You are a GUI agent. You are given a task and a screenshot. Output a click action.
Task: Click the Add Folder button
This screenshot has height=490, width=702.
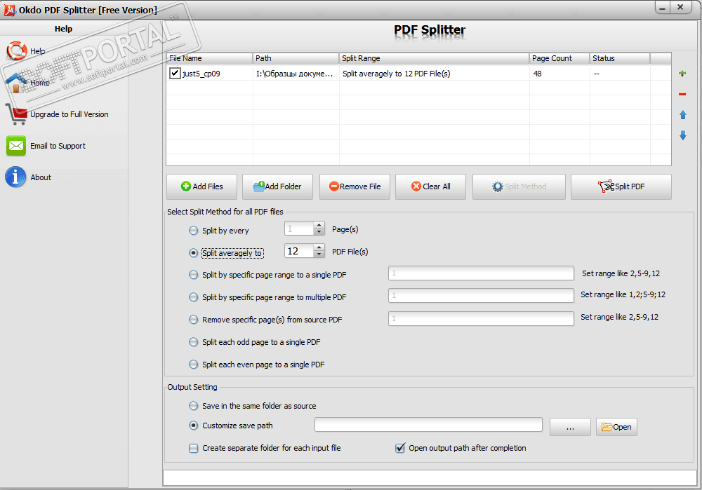click(x=277, y=186)
